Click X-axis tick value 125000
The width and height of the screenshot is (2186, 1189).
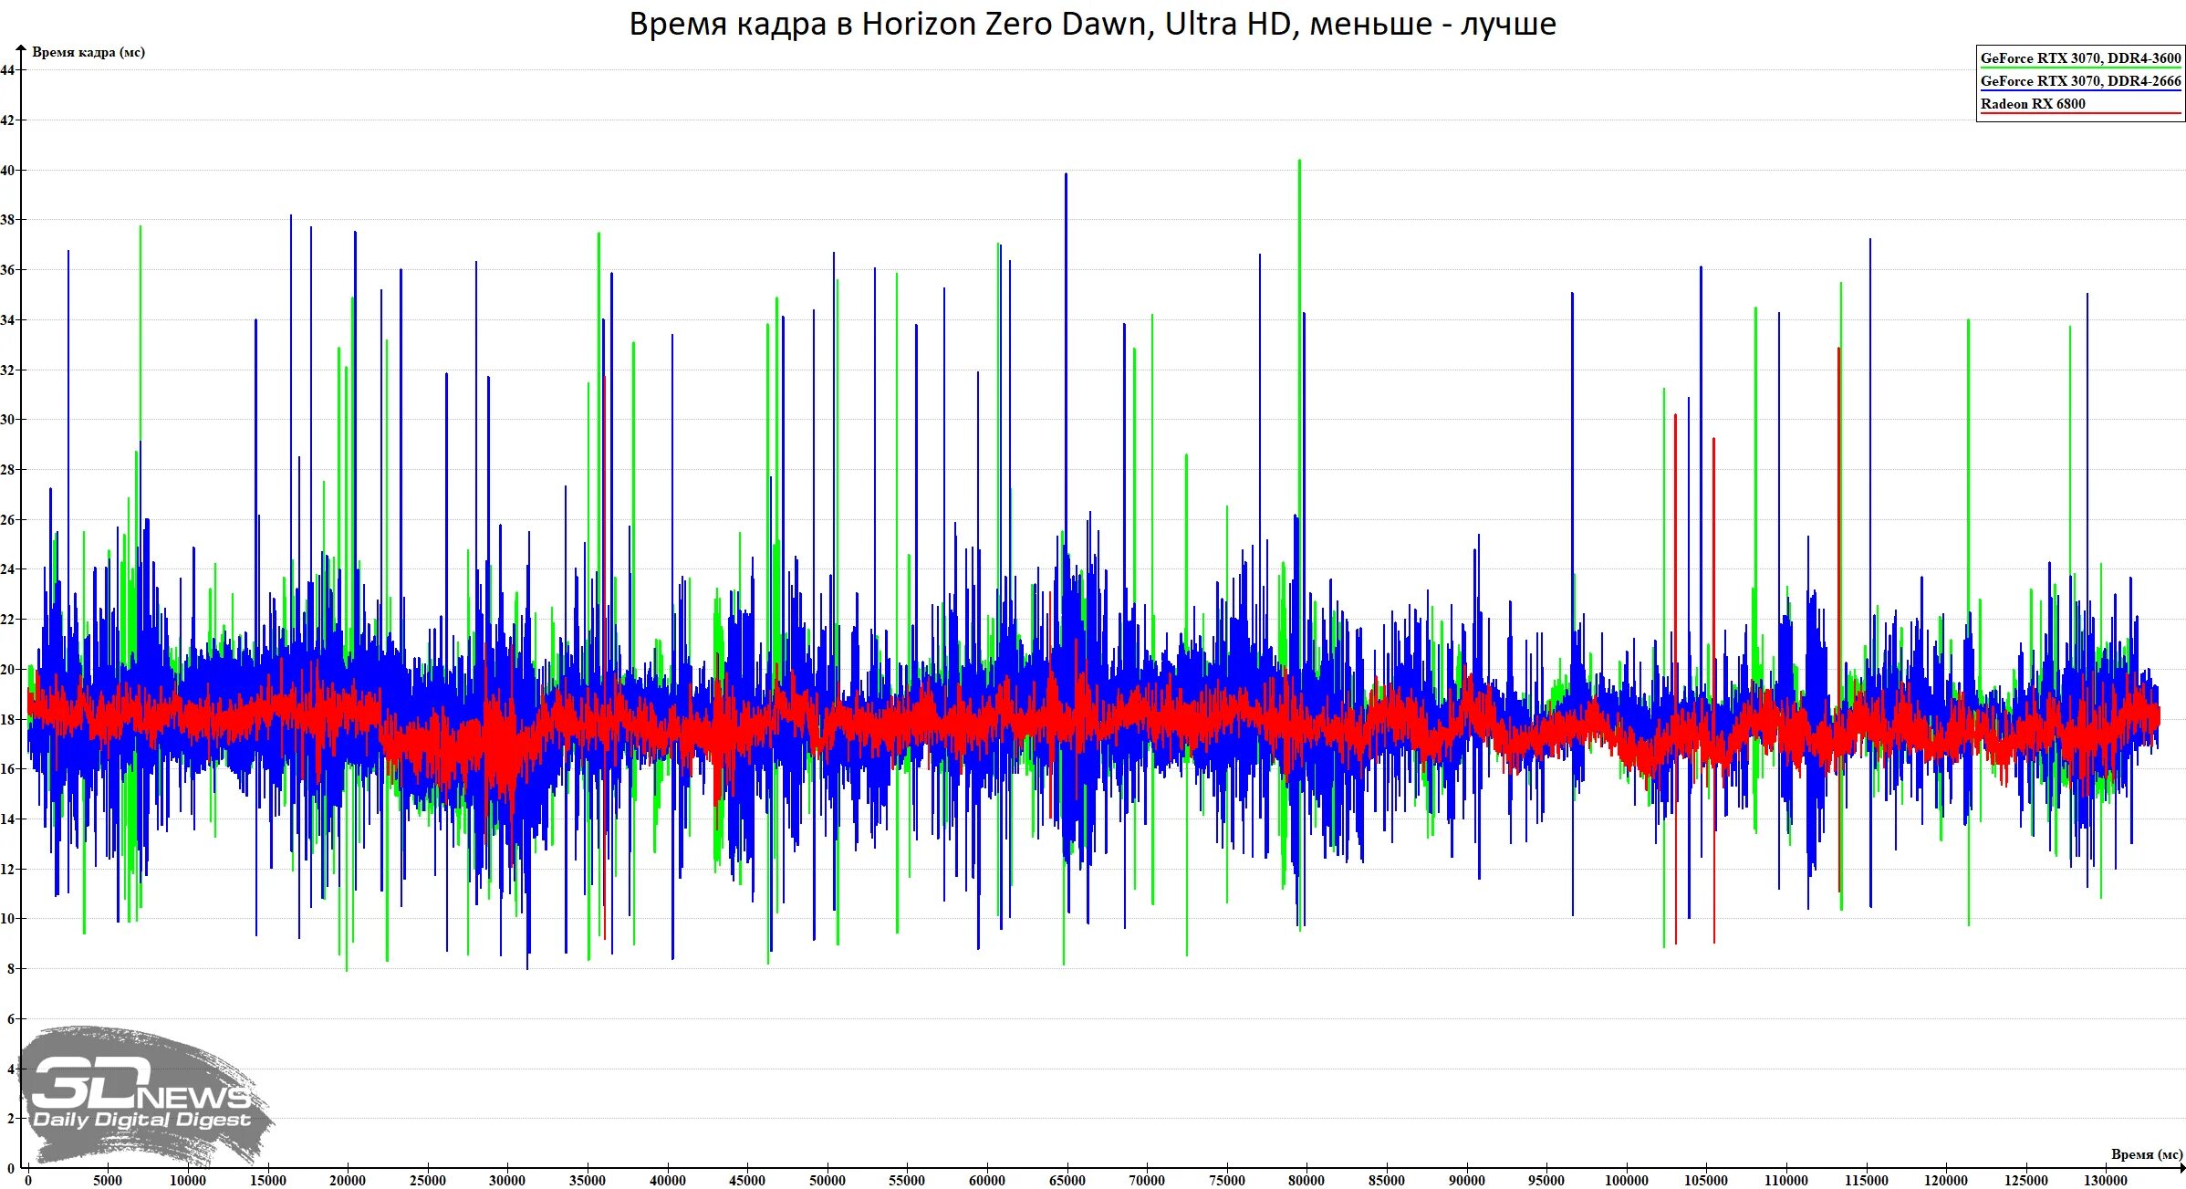[2025, 1181]
